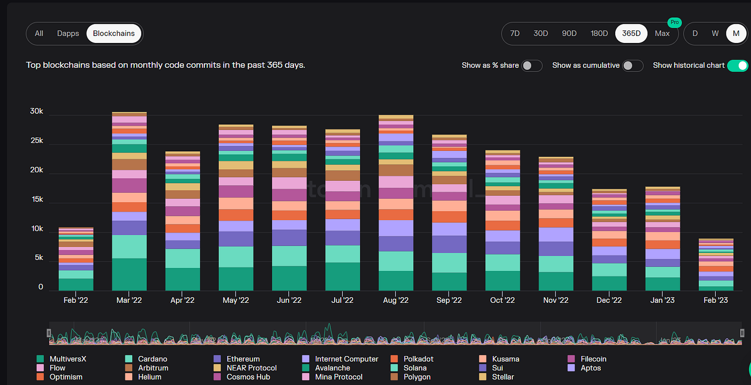Click the Polkadot legend label
This screenshot has width=751, height=385.
(418, 359)
